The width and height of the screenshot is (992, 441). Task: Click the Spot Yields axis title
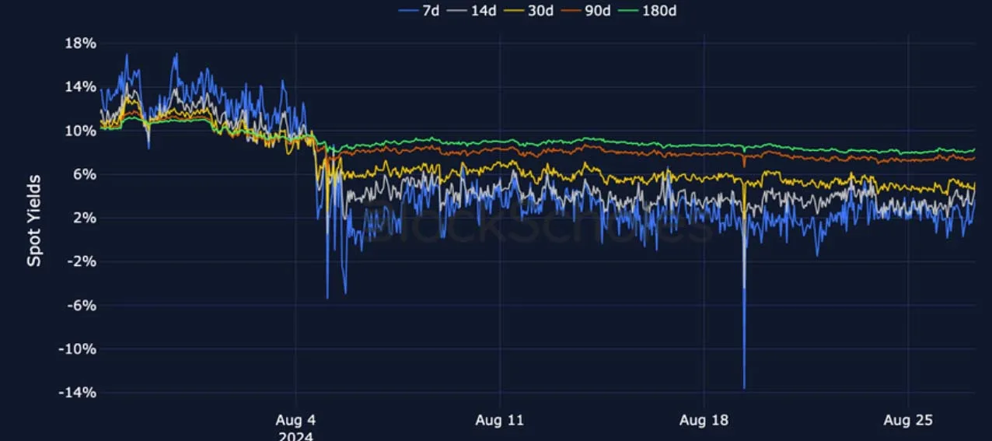(34, 220)
